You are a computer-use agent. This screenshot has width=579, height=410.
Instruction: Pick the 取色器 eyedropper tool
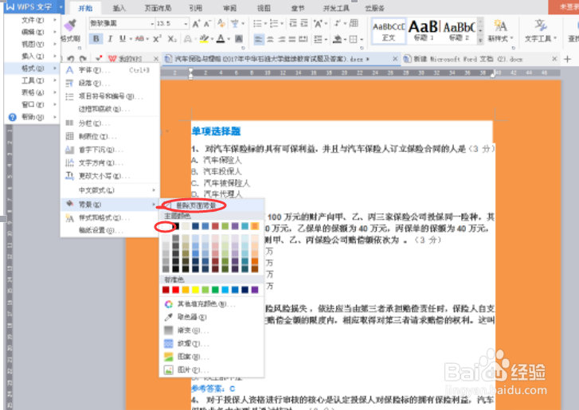(169, 317)
